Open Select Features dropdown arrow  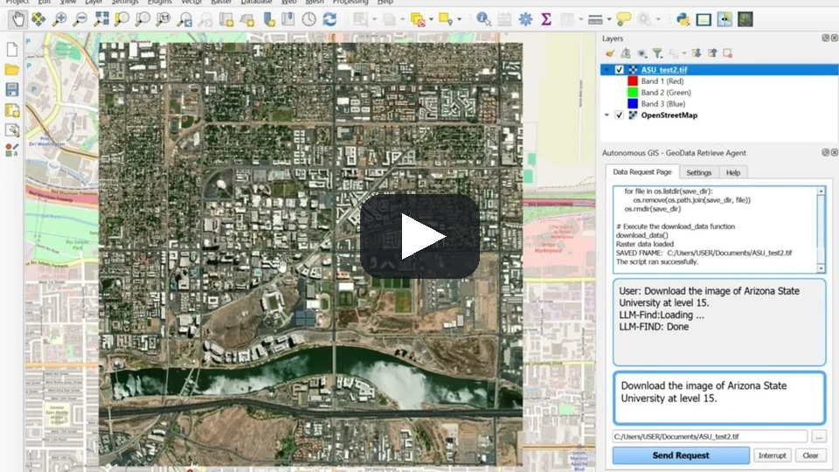[374, 19]
